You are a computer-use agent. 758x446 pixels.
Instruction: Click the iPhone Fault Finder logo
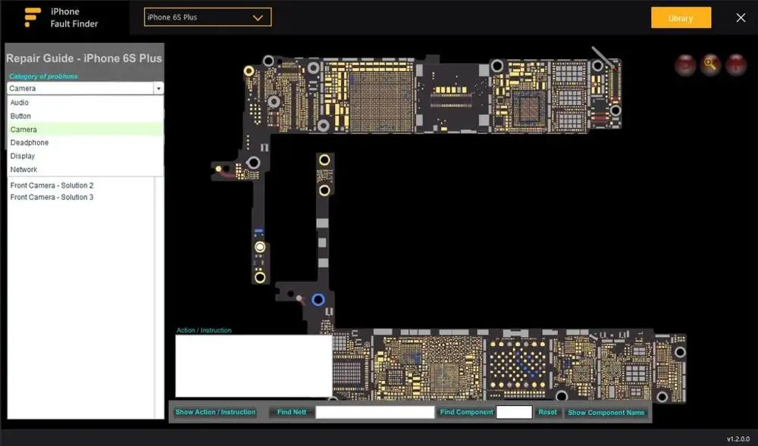[x=33, y=17]
